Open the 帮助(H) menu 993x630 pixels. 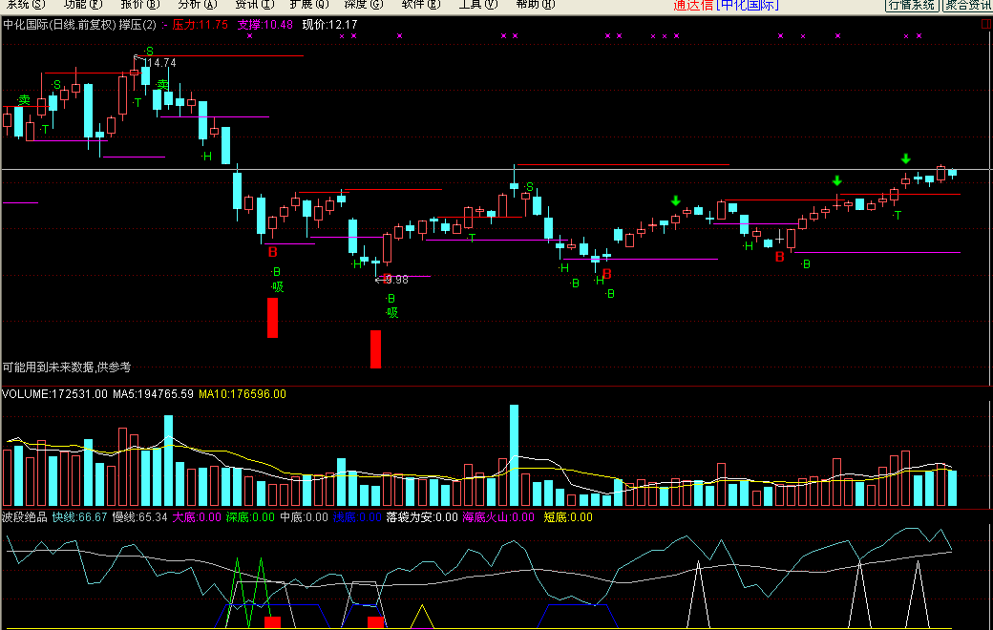click(x=535, y=5)
